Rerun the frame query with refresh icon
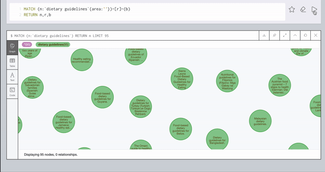 coord(305,35)
